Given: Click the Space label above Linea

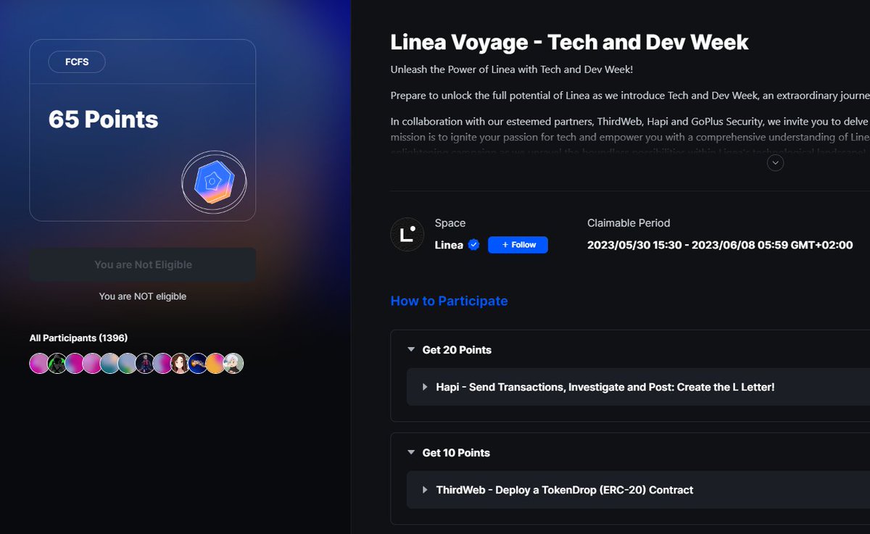Looking at the screenshot, I should click(450, 223).
